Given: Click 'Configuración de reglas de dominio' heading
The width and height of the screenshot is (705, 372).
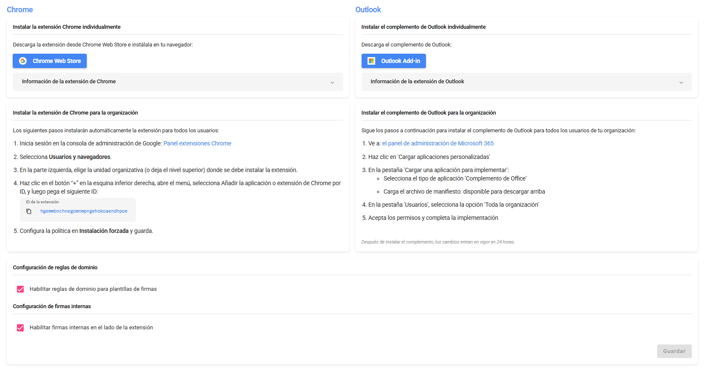Looking at the screenshot, I should pos(55,268).
